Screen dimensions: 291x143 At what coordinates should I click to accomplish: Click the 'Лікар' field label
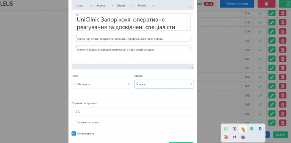coord(74,76)
